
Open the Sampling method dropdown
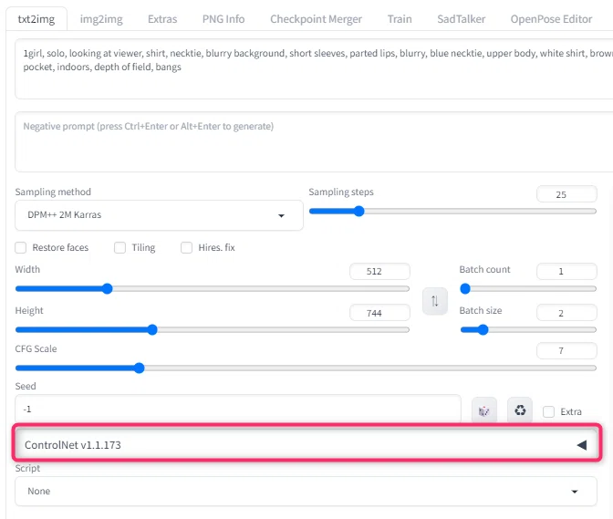point(159,215)
